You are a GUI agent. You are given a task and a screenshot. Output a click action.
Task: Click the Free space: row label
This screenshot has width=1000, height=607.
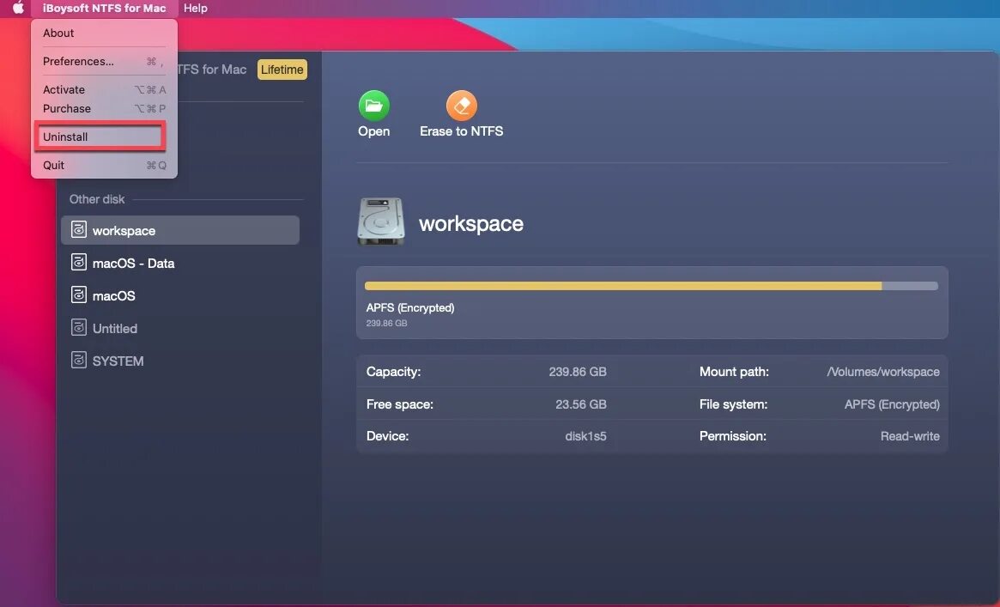click(x=400, y=404)
